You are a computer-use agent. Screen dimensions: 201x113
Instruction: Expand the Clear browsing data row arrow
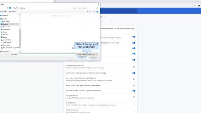(134, 111)
